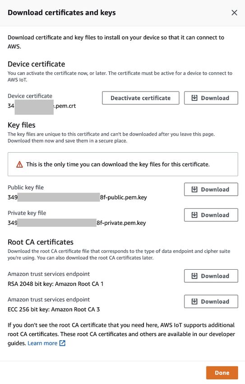Open the Learn more link

(42, 343)
